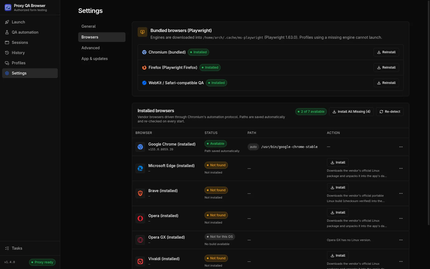Click the 2 of 7 available badge
430x269 pixels.
point(311,112)
